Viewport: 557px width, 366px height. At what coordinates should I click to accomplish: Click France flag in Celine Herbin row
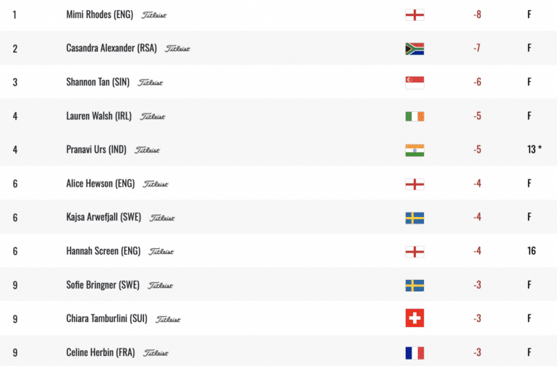[414, 352]
